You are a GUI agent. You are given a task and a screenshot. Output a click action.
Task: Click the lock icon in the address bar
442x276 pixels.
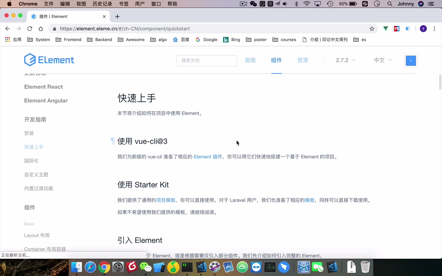click(x=55, y=29)
